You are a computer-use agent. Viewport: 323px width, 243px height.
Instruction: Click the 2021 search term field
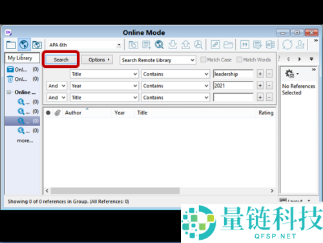233,85
